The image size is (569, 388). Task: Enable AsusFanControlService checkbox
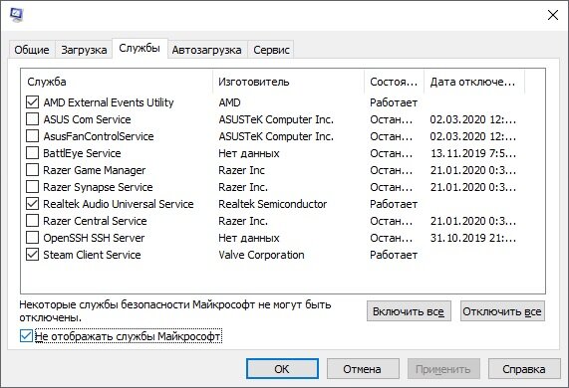(x=32, y=136)
